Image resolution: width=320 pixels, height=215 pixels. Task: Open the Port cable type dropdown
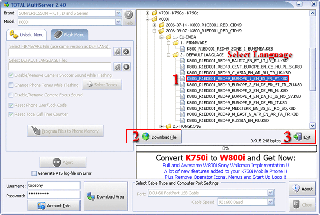pos(270,193)
